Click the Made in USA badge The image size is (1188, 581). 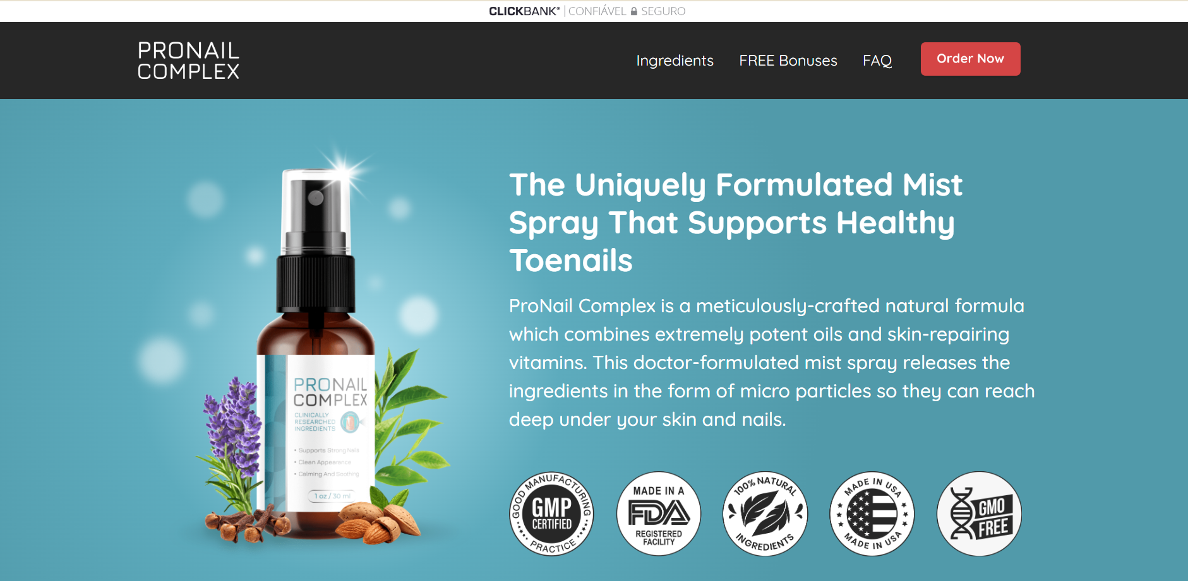[x=872, y=514]
